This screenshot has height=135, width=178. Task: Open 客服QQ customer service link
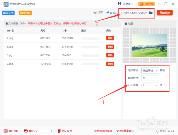33,131
